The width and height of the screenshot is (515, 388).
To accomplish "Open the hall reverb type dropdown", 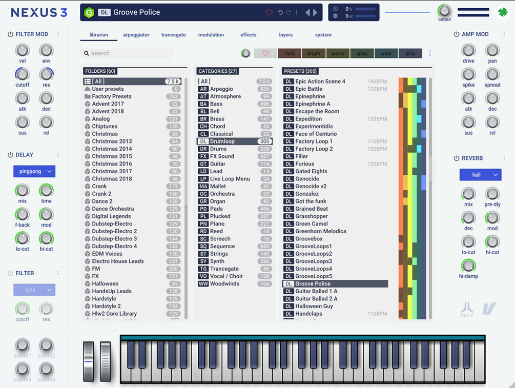I will tap(481, 175).
